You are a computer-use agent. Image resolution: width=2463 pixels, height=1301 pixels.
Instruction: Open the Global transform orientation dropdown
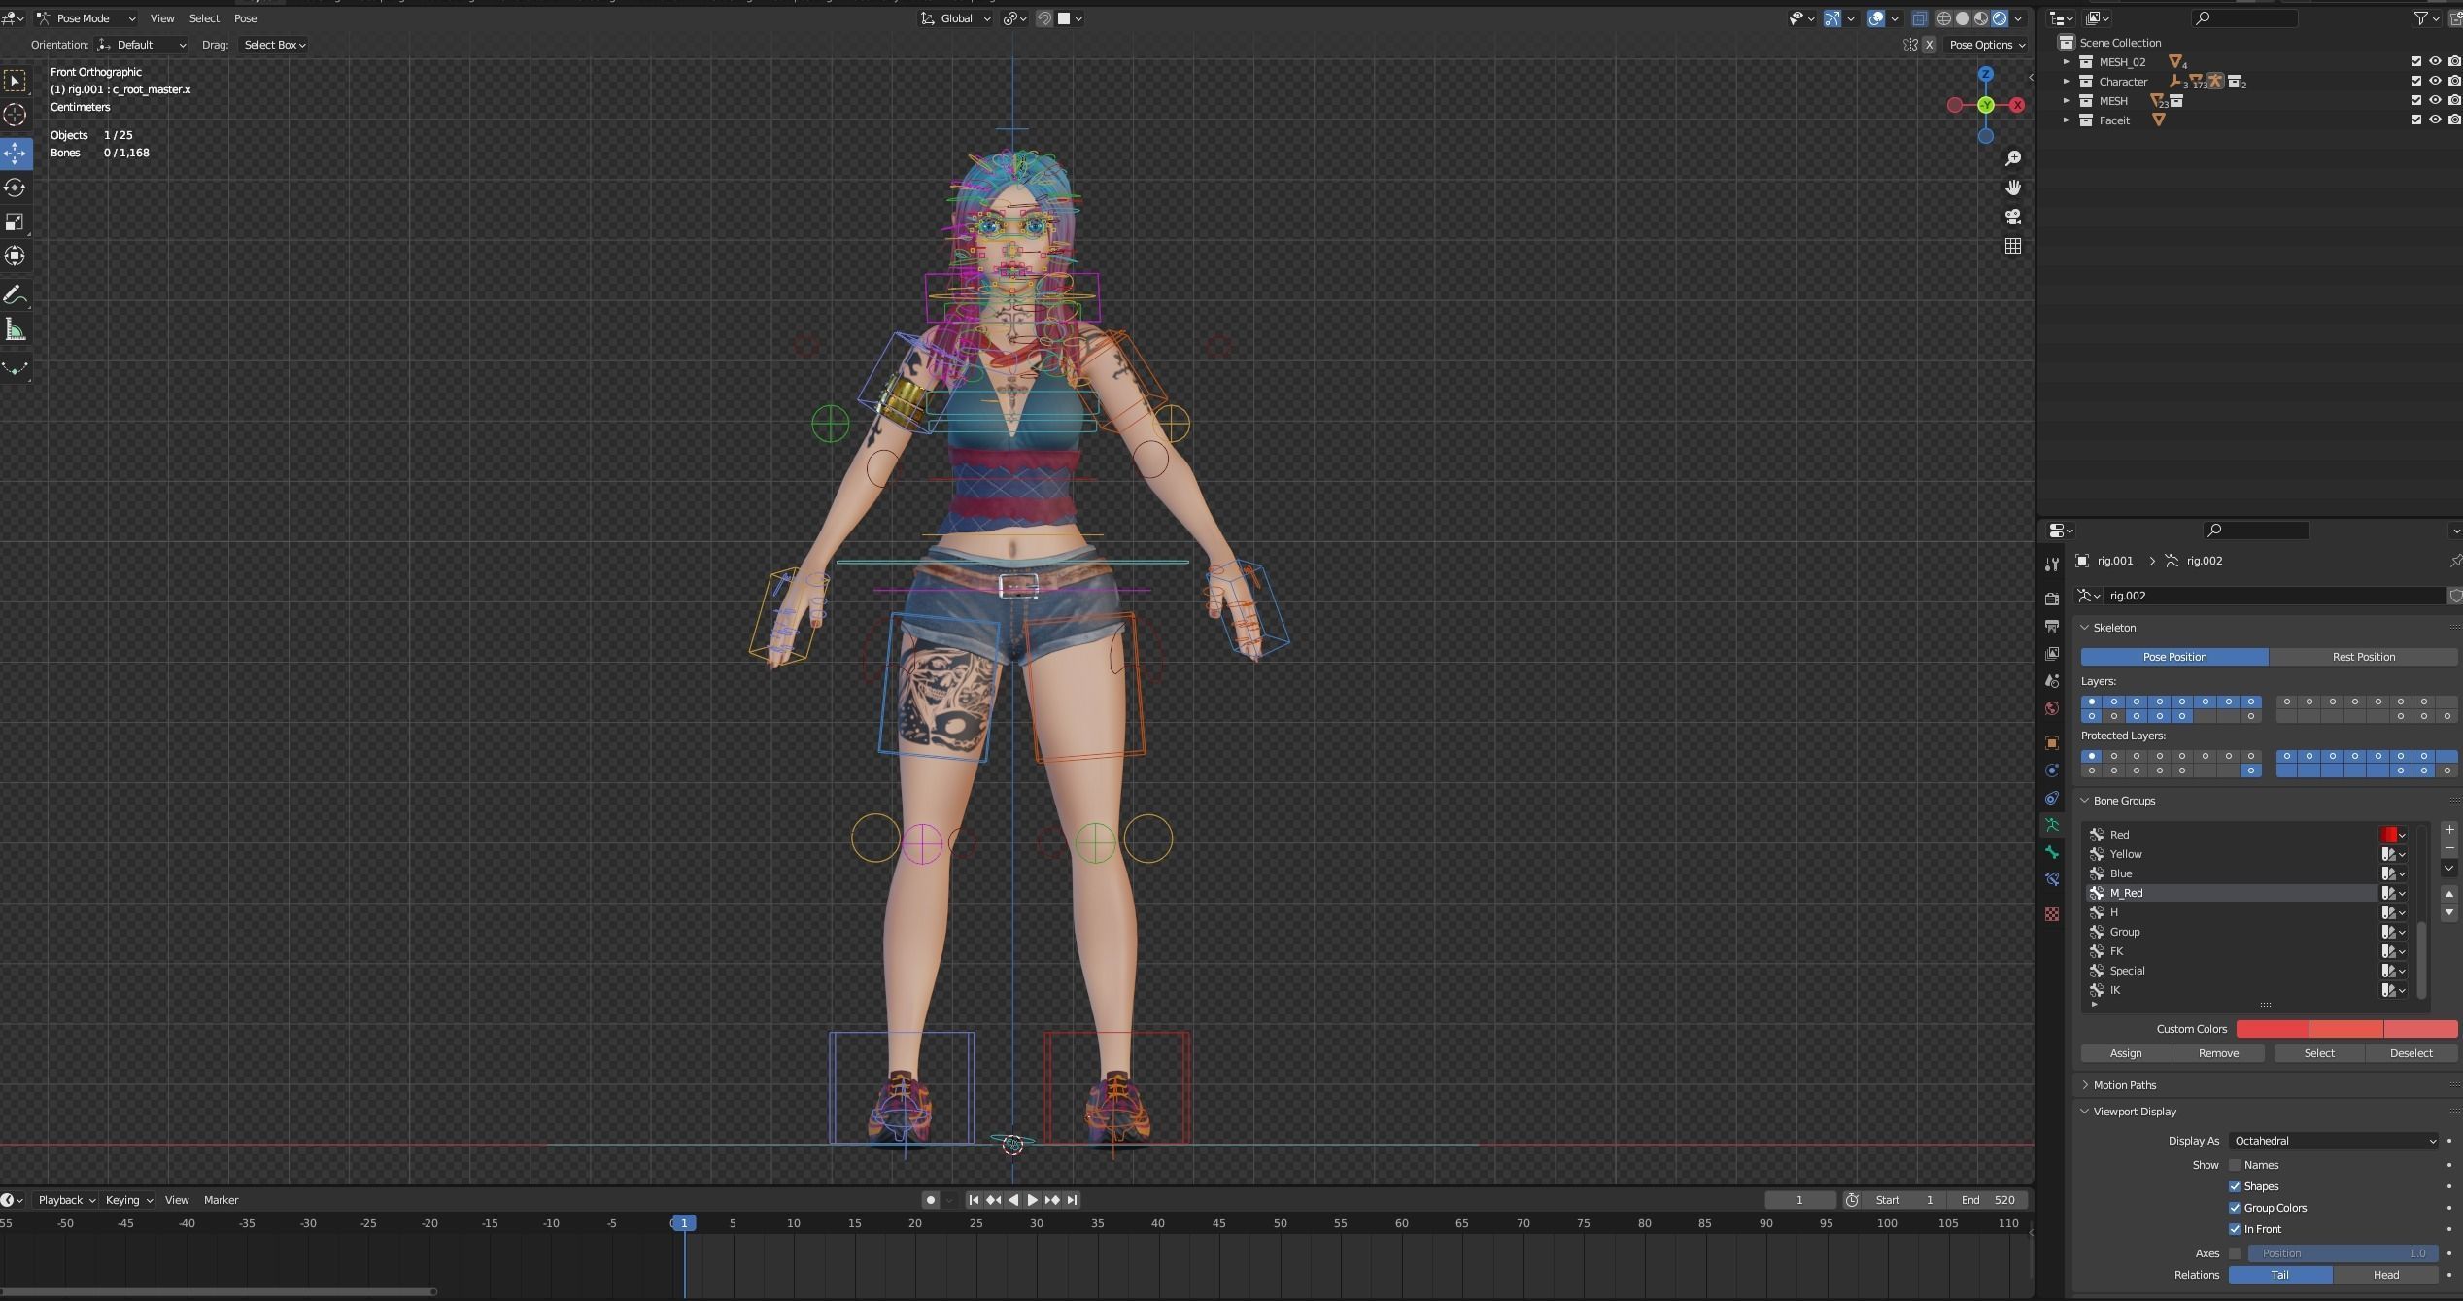click(x=955, y=18)
